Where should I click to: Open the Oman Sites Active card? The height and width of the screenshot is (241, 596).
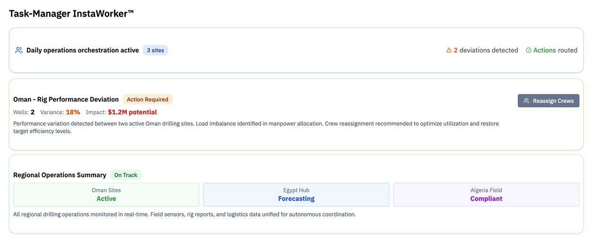coord(106,195)
